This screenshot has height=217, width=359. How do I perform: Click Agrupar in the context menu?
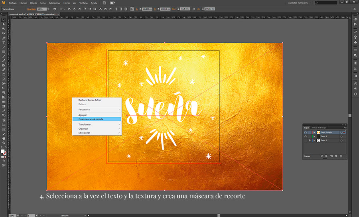(x=83, y=115)
